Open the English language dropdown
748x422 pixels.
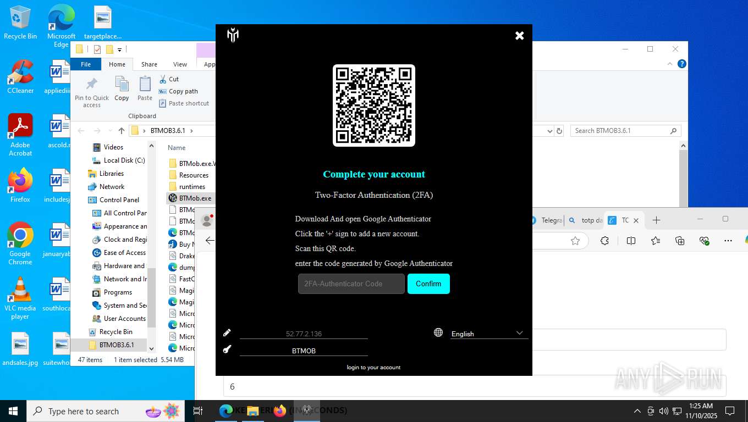point(489,334)
